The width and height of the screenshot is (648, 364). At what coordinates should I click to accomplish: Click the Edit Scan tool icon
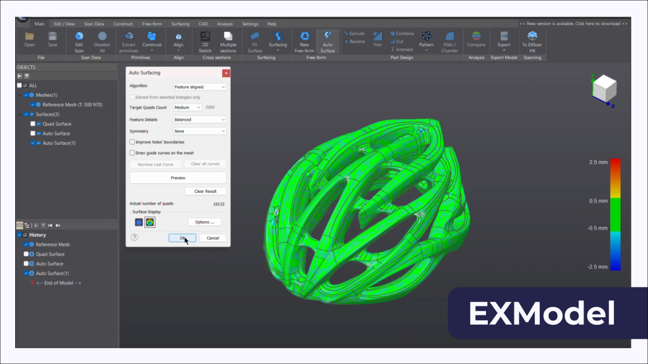[79, 37]
